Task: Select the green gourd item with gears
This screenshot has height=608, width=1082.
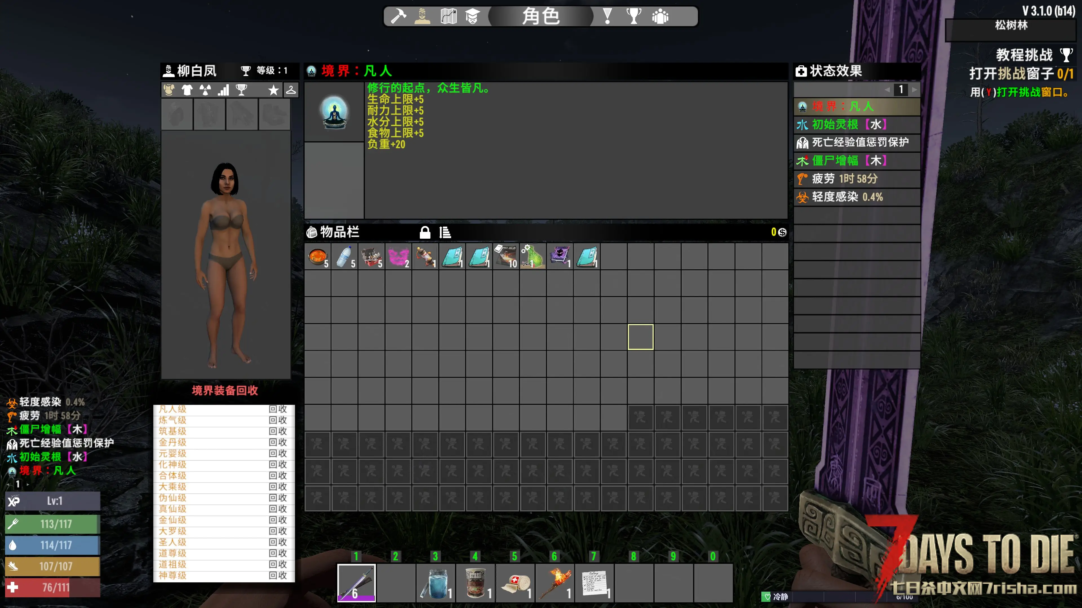Action: tap(533, 256)
